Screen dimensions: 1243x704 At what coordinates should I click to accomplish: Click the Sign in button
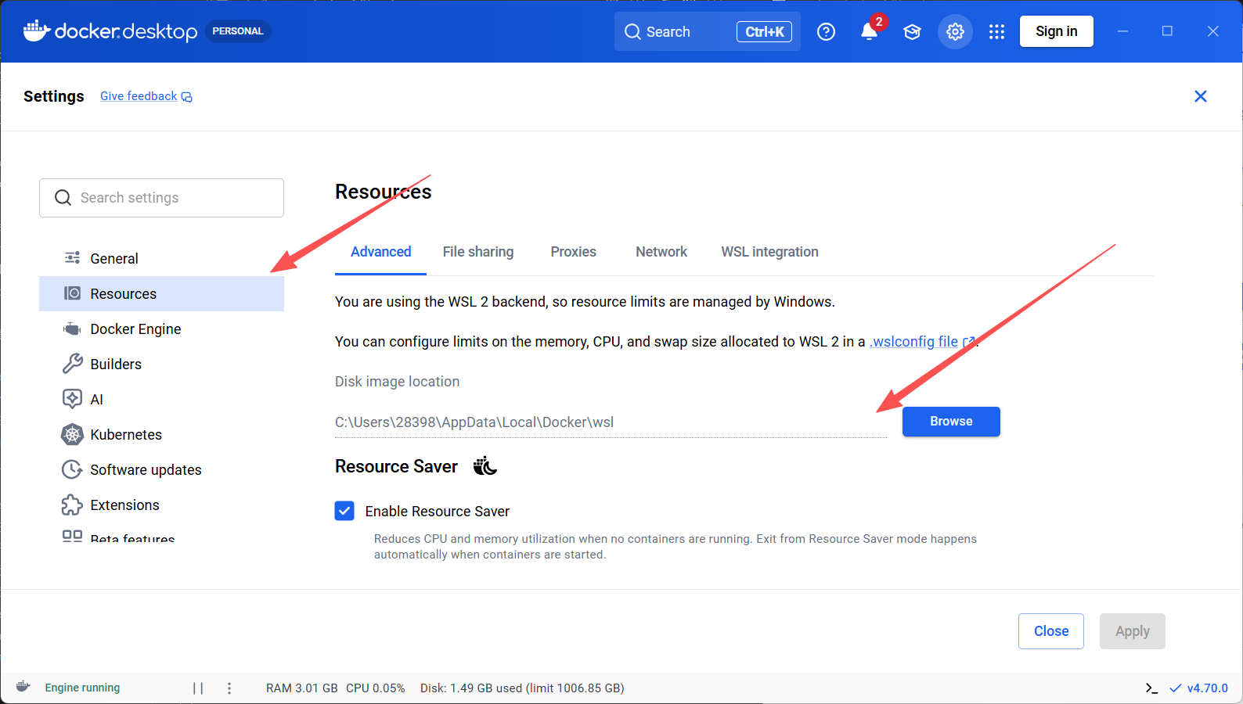pos(1057,31)
